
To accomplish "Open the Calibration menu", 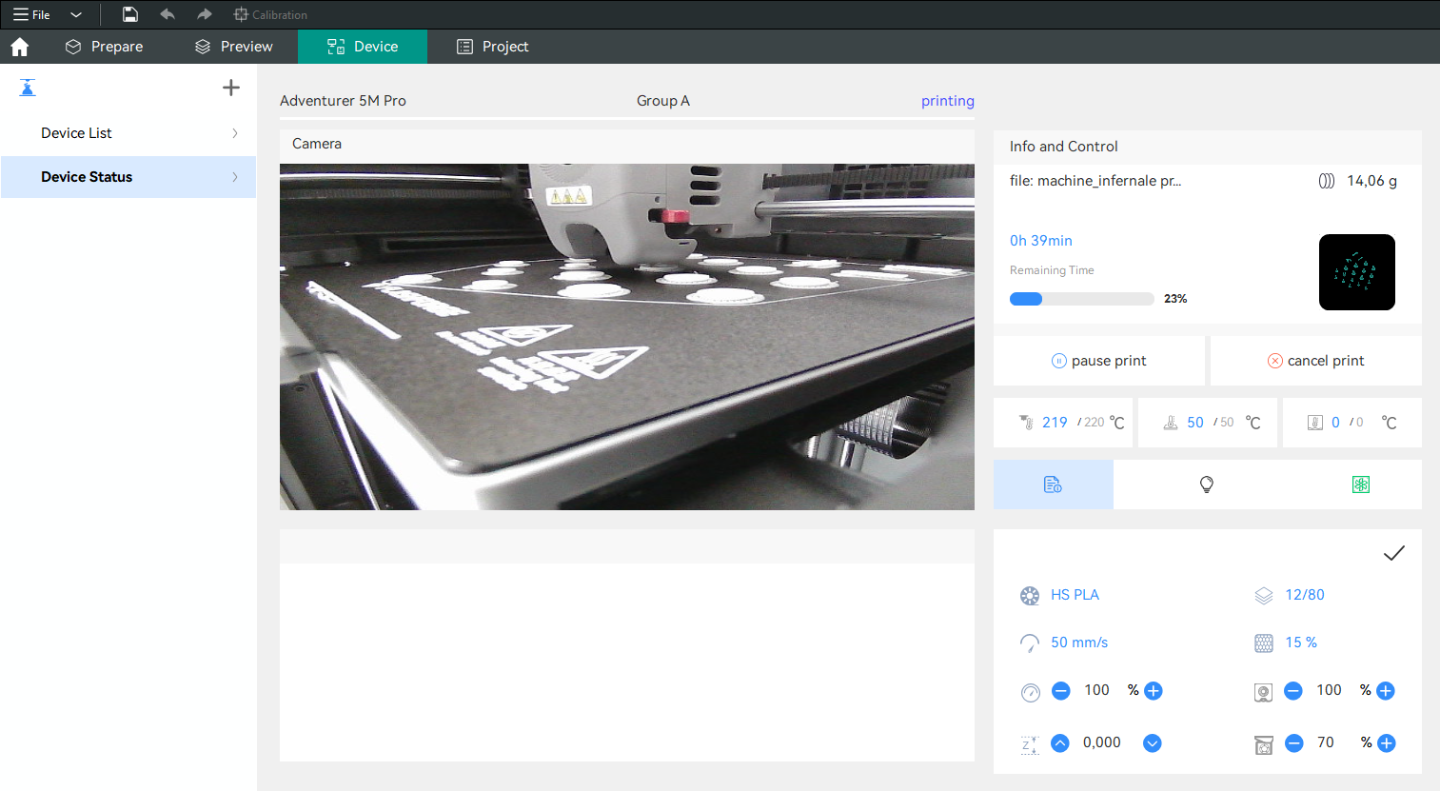I will point(270,14).
